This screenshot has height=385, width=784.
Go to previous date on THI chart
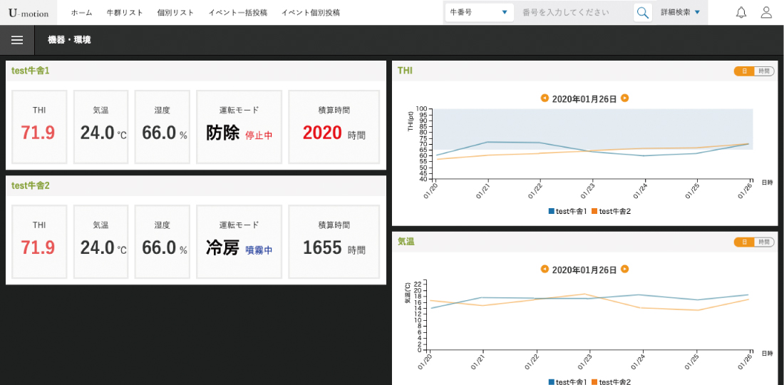pyautogui.click(x=545, y=98)
